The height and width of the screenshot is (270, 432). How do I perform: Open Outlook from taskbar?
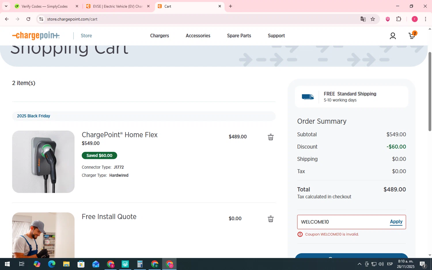(x=96, y=264)
